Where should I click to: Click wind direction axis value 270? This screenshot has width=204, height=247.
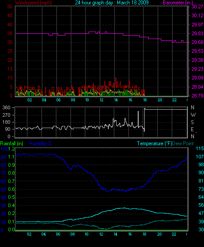pyautogui.click(x=6, y=115)
